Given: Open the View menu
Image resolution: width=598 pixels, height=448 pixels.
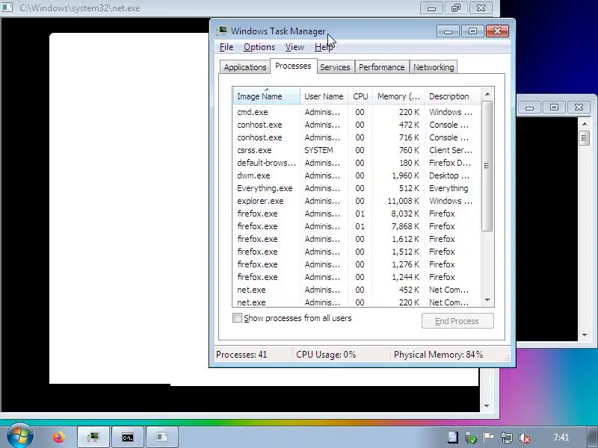Looking at the screenshot, I should (x=295, y=47).
